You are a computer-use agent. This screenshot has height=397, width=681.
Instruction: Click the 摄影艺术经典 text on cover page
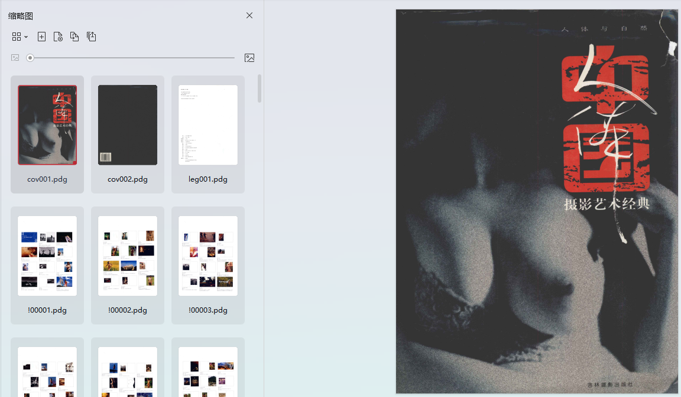click(x=607, y=205)
